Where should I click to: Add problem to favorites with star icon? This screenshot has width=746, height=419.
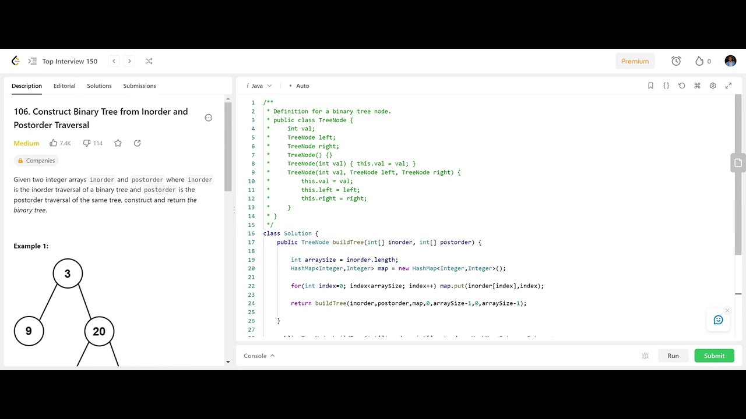(x=118, y=143)
